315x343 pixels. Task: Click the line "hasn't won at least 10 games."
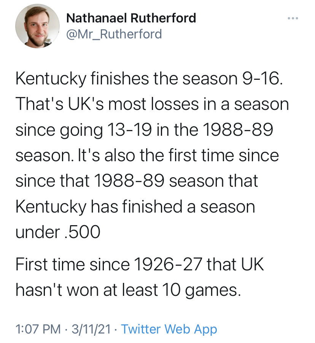point(128,291)
